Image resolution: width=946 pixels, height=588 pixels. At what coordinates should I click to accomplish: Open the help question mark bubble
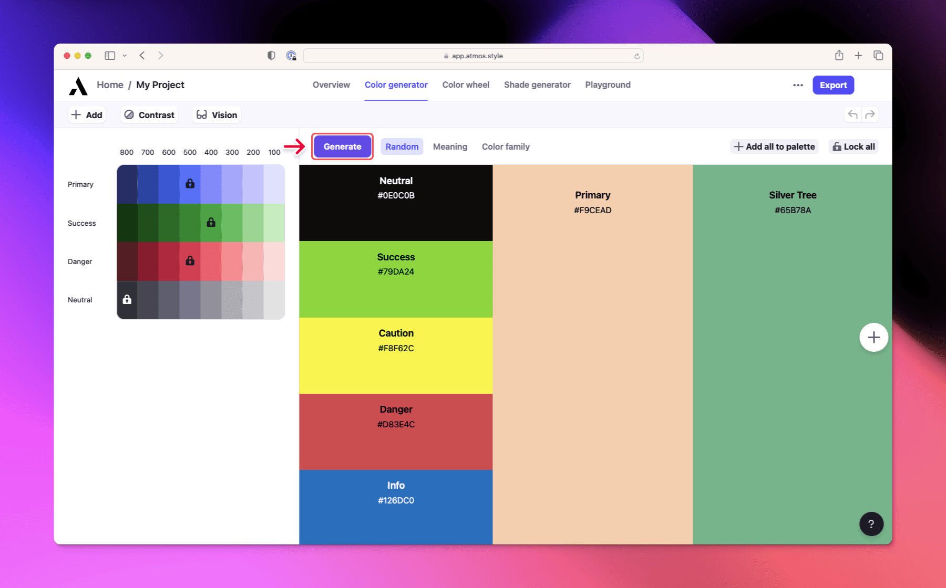(x=871, y=524)
